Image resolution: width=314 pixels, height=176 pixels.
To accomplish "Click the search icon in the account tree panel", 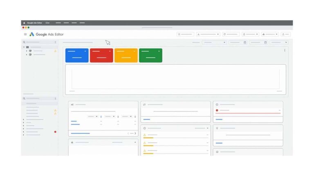I will [x=24, y=42].
